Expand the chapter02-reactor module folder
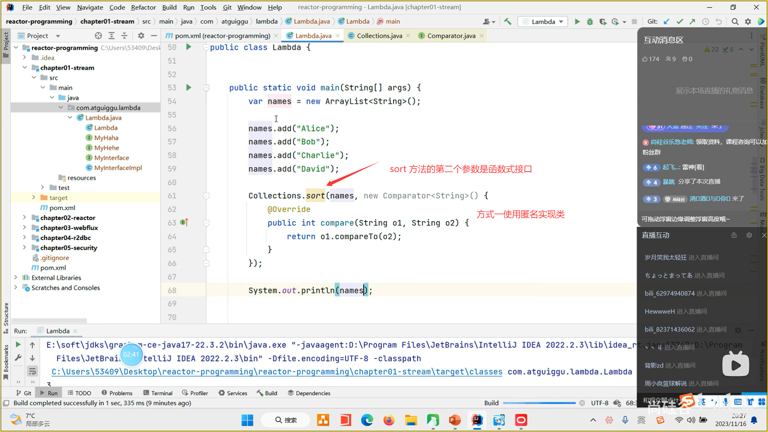Screen dimensions: 768x432 (24, 218)
